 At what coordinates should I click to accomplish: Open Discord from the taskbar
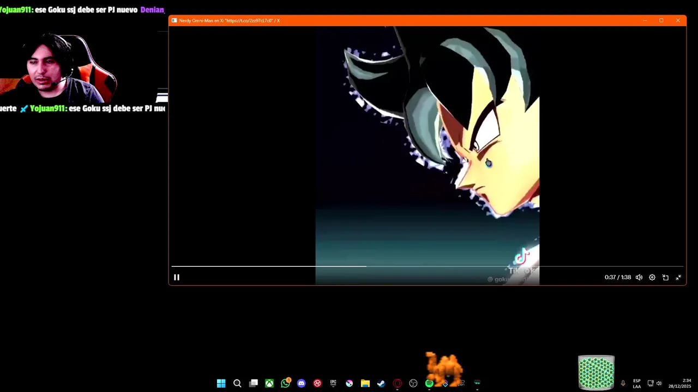pyautogui.click(x=302, y=383)
